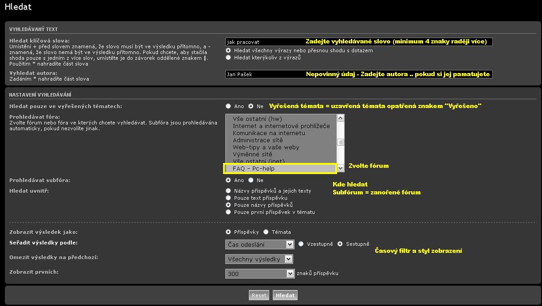Open the 'Čas odeslání' sort dropdown
The height and width of the screenshot is (306, 542).
259,244
